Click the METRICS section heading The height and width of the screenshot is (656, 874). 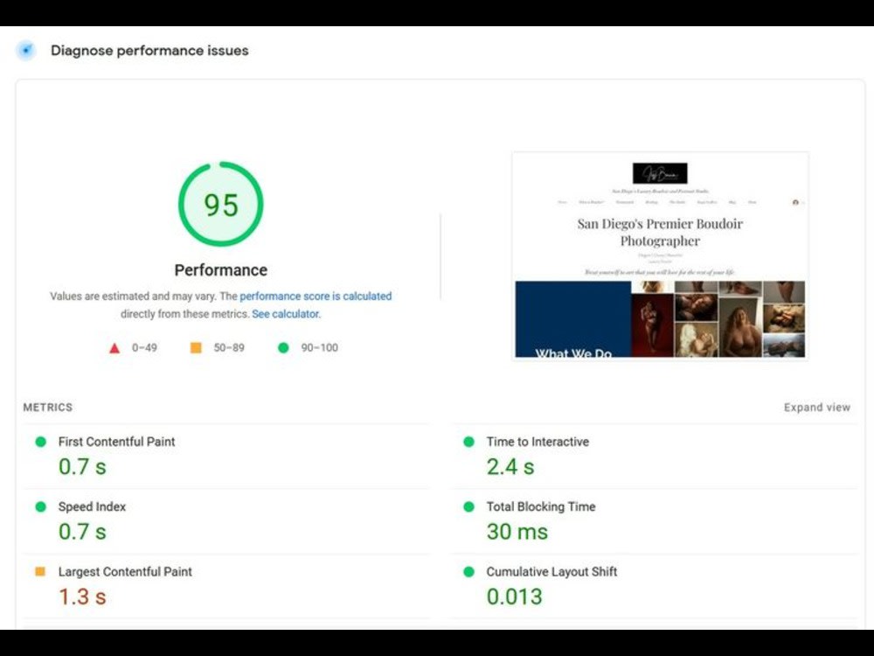tap(47, 408)
